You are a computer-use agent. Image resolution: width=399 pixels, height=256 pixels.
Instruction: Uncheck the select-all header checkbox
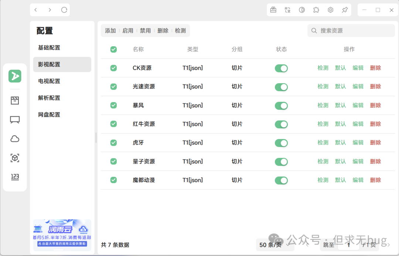[113, 49]
